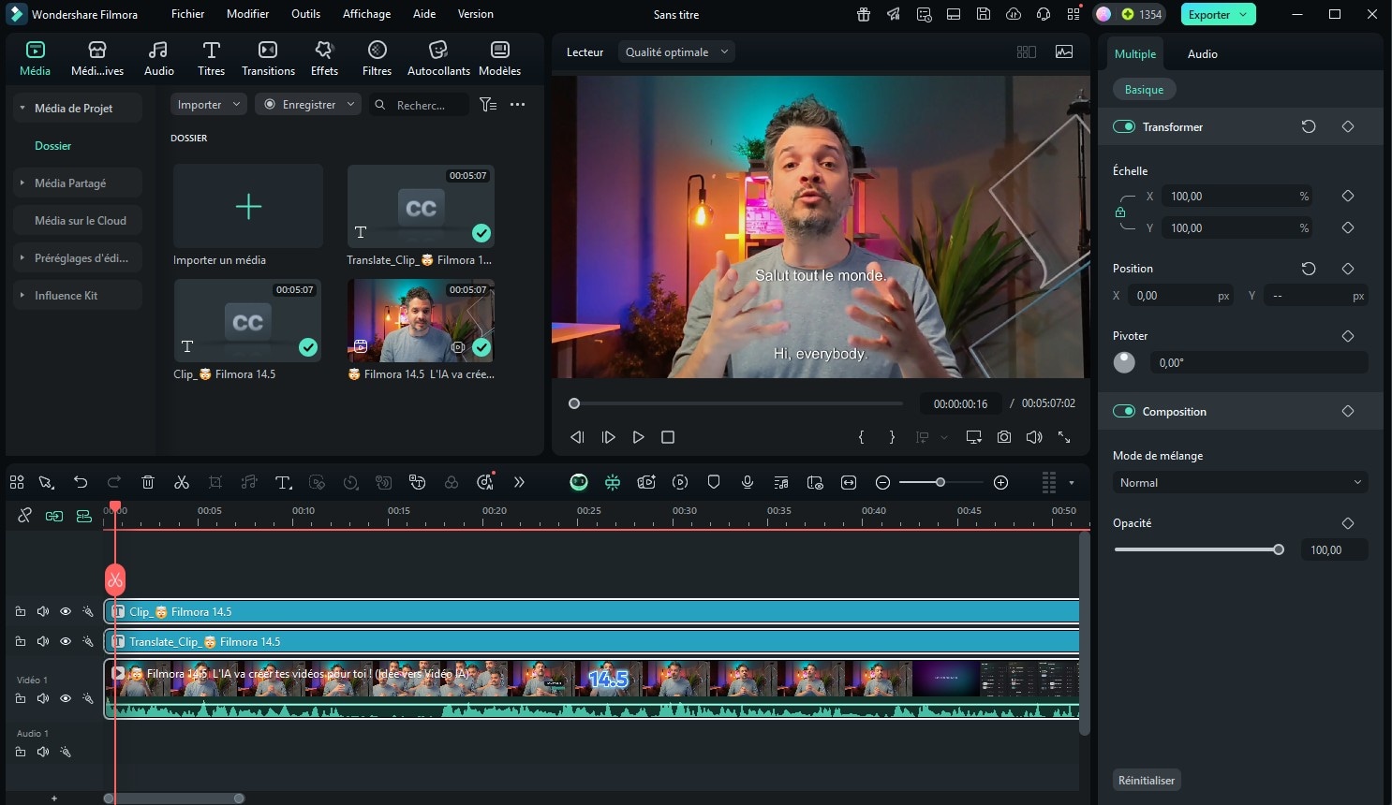Toggle the Transformer switch
Viewport: 1392px width, 805px height.
point(1124,126)
